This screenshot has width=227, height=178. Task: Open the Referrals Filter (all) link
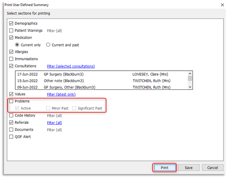tap(55, 123)
